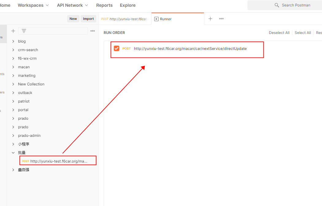Select the prado-admin collection name
Viewport: 322px width, 206px height.
(x=29, y=136)
